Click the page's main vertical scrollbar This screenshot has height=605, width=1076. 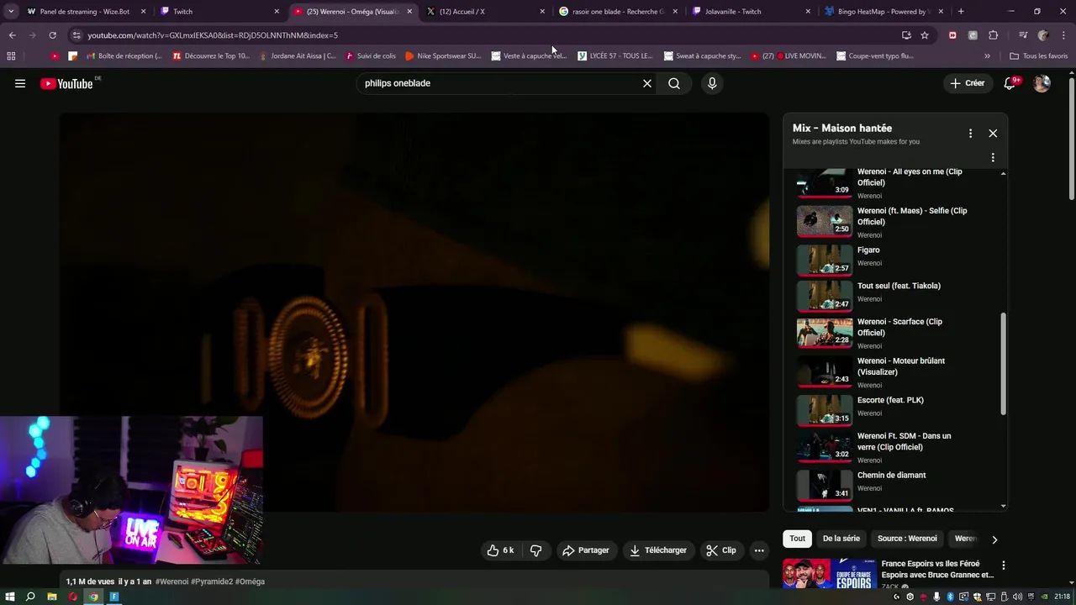click(x=1071, y=139)
